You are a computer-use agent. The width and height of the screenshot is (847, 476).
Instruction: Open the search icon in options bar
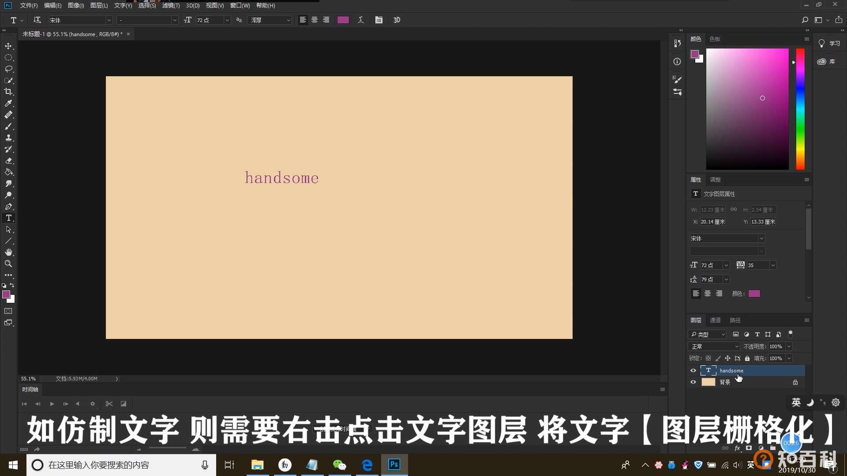(805, 20)
